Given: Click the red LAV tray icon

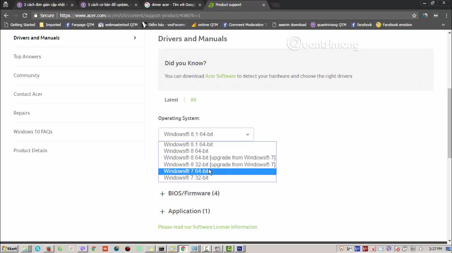Looking at the screenshot, I should click(x=365, y=248).
